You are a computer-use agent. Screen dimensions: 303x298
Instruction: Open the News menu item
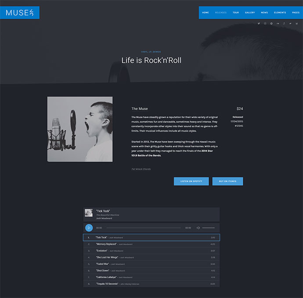[x=264, y=13]
